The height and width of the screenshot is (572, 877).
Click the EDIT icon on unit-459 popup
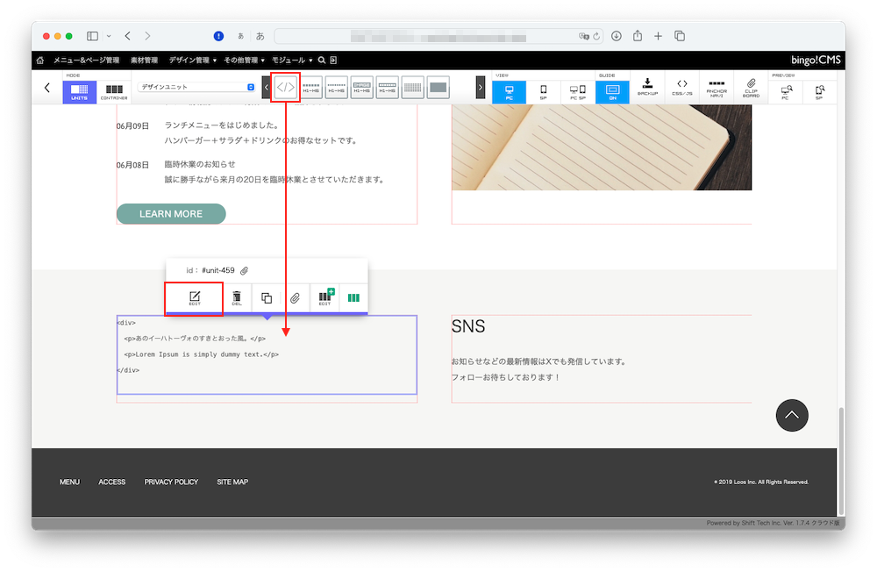click(193, 298)
